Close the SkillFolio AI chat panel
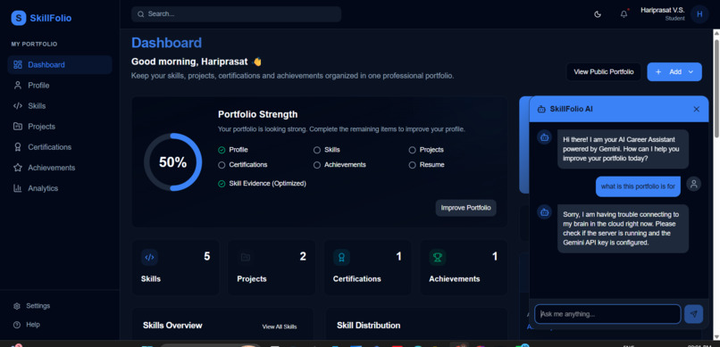The image size is (720, 347). point(696,109)
